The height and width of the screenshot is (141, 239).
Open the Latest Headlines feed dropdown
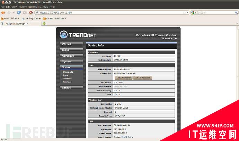(x=55, y=19)
